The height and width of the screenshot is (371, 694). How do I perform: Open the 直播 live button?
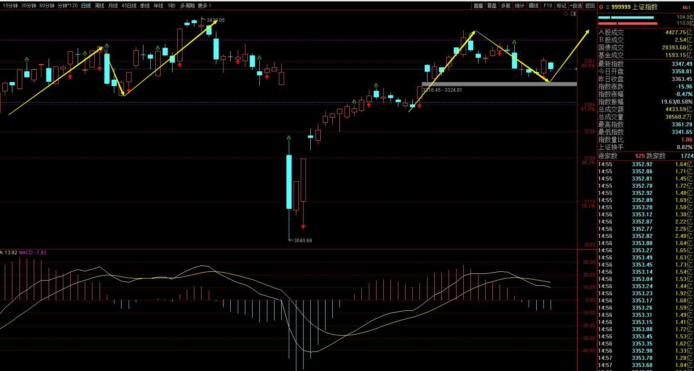coord(478,6)
